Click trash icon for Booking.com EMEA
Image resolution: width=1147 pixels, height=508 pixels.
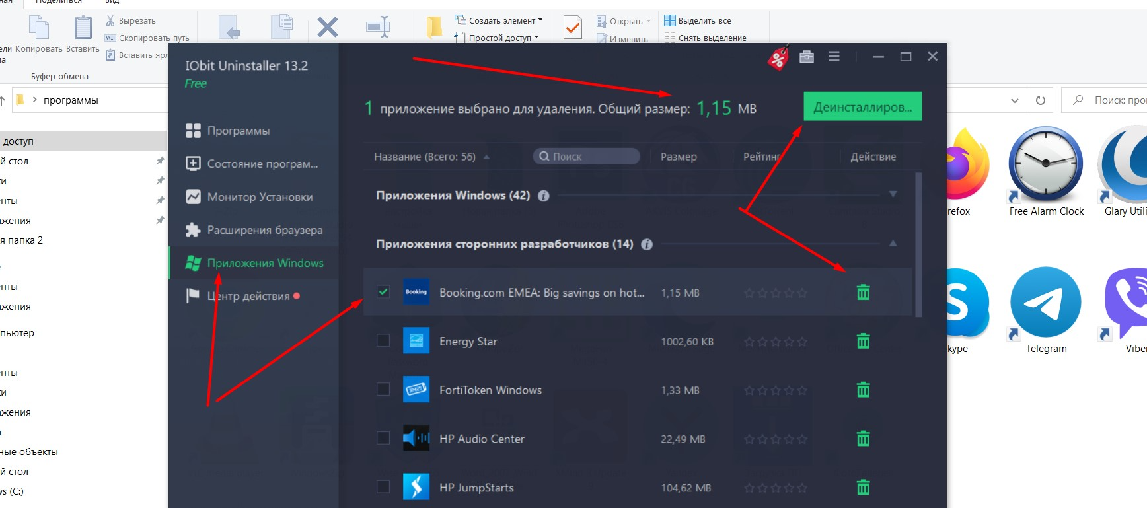pos(863,293)
